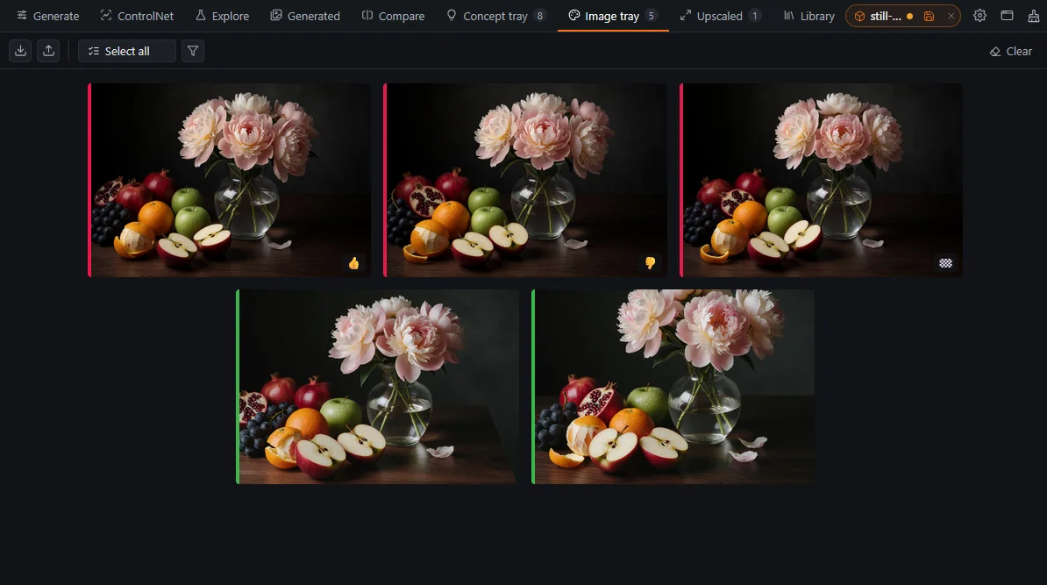Open the Library tab

click(x=808, y=16)
